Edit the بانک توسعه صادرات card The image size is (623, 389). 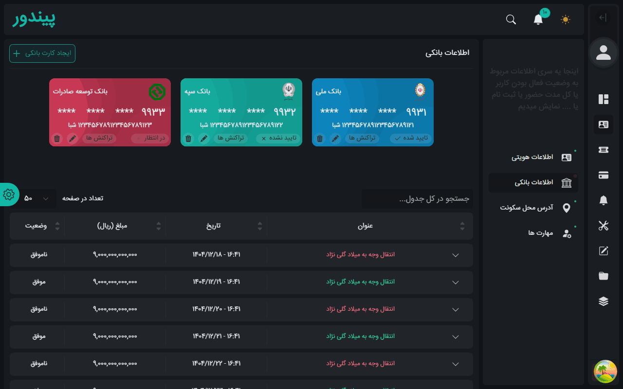[x=73, y=139]
